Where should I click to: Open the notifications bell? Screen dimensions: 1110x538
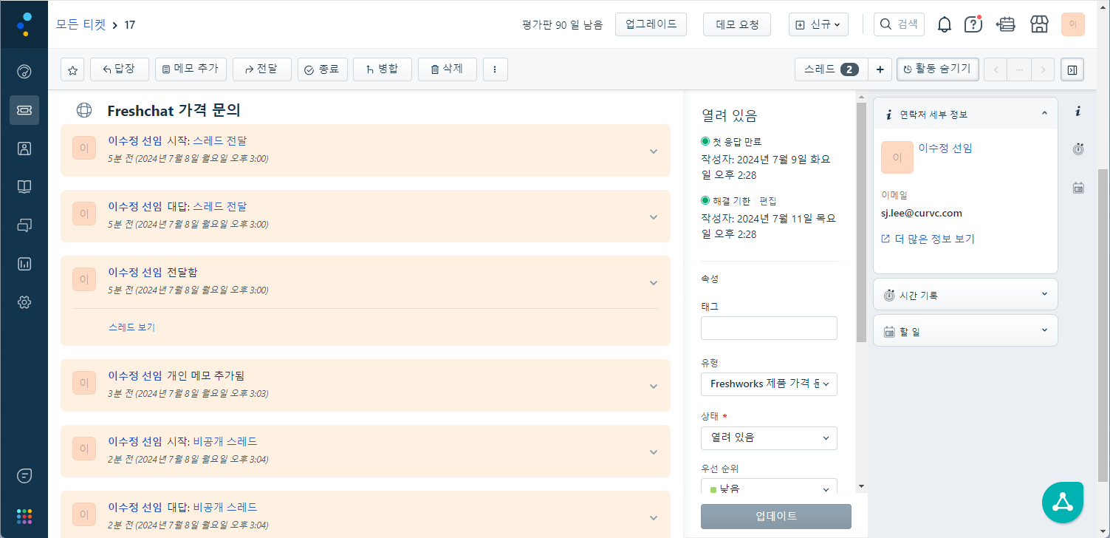coord(945,24)
